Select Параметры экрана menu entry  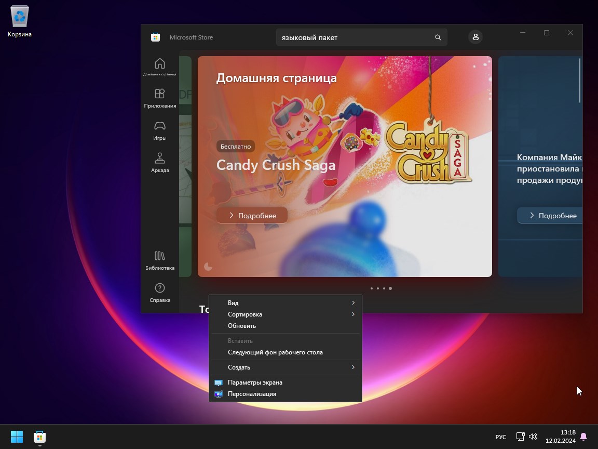tap(286, 382)
